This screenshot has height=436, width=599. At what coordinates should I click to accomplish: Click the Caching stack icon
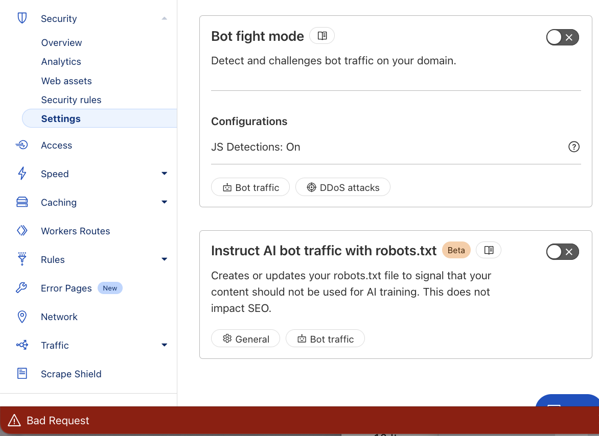[22, 202]
